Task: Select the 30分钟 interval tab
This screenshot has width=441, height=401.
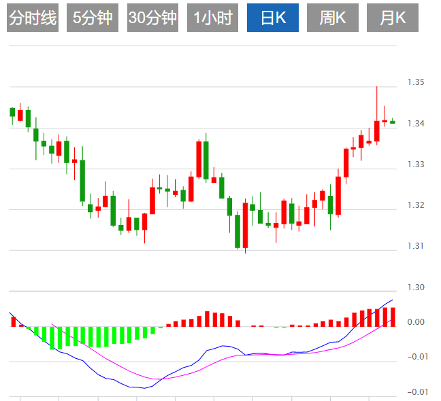Action: pos(152,18)
